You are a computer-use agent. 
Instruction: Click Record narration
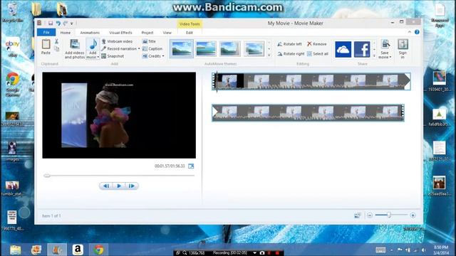pyautogui.click(x=119, y=49)
